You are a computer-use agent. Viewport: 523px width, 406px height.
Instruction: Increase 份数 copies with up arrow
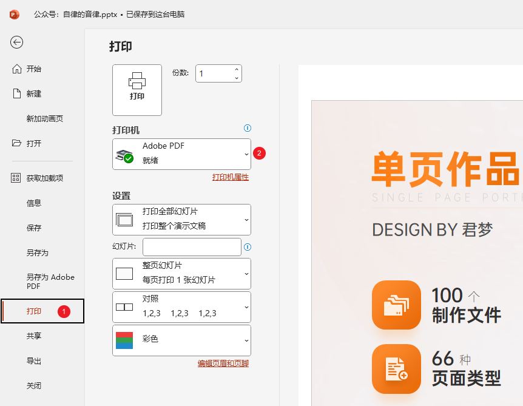tap(236, 70)
